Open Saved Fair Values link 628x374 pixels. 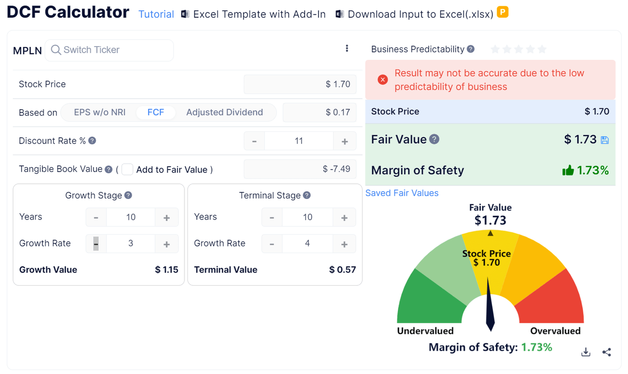coord(402,193)
